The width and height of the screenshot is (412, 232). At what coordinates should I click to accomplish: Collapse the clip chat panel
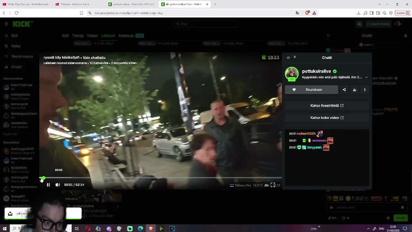288,58
